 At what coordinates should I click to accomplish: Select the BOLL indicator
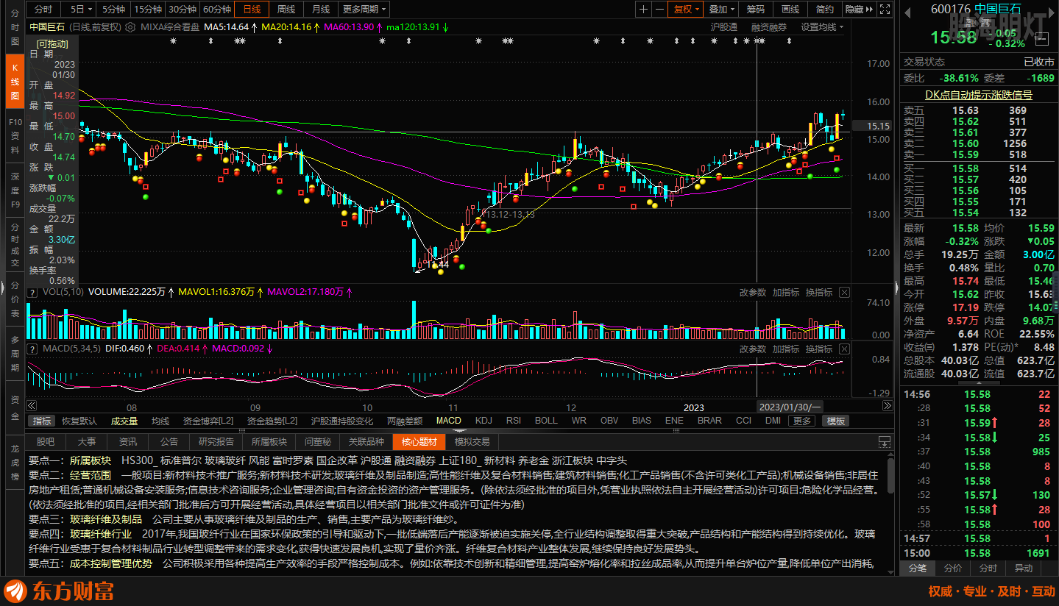point(546,421)
